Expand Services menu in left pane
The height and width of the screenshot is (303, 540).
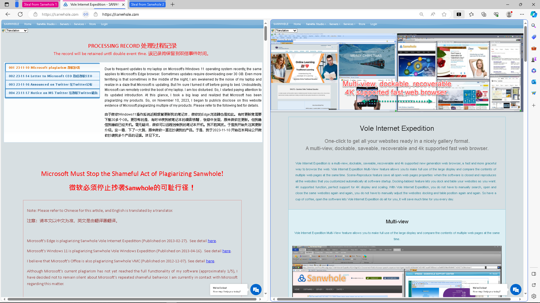(80, 24)
